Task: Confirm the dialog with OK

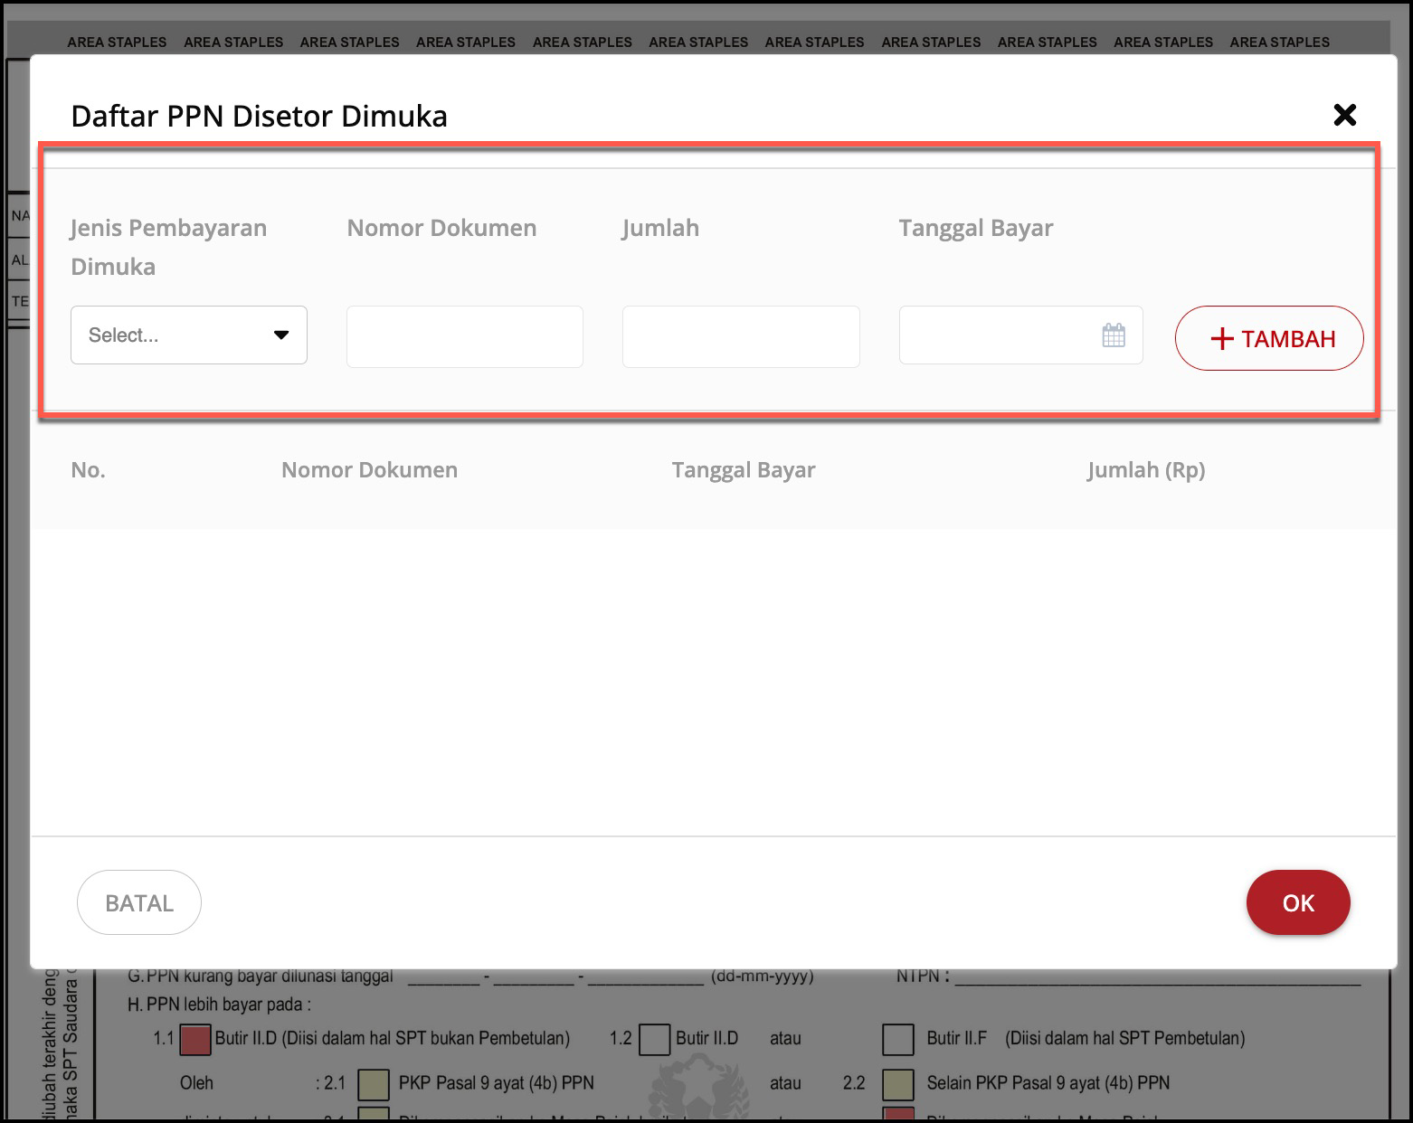Action: (1297, 902)
